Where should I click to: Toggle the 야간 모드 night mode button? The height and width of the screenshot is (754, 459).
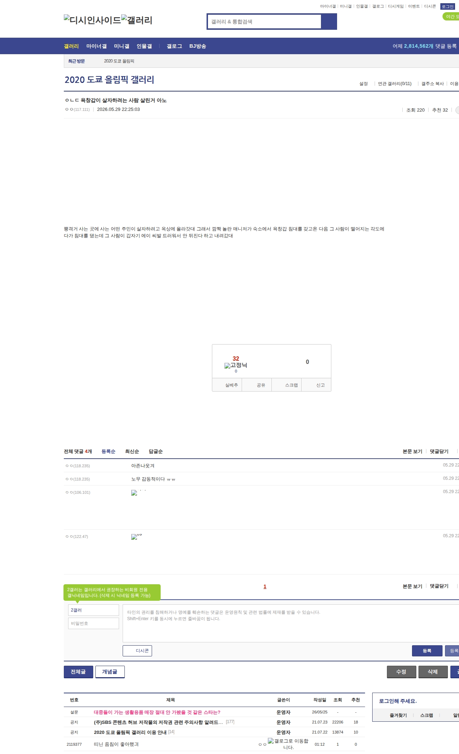coord(451,17)
